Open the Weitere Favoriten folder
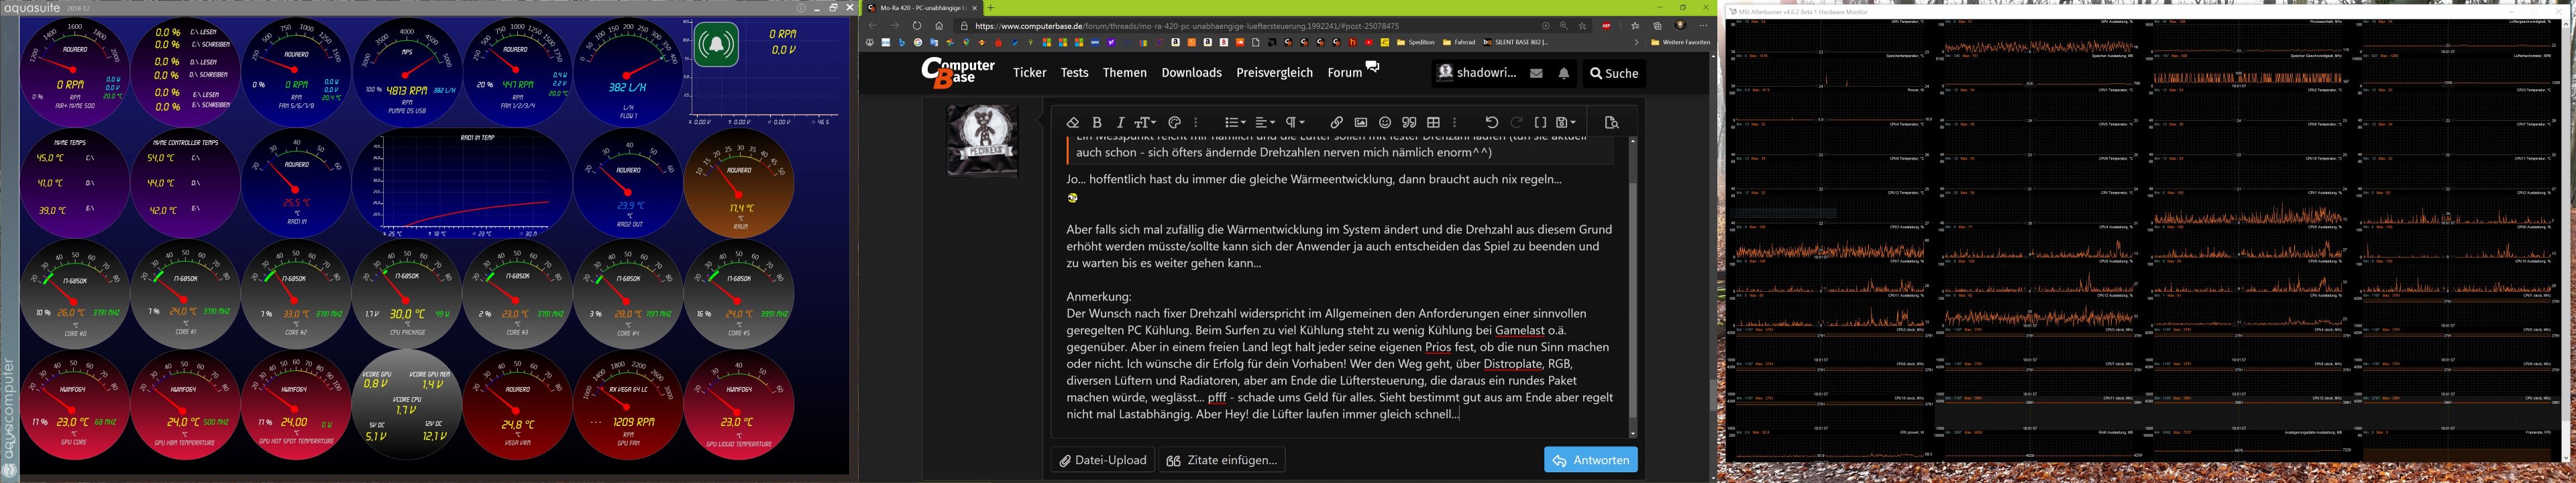The height and width of the screenshot is (483, 2576). point(1681,42)
